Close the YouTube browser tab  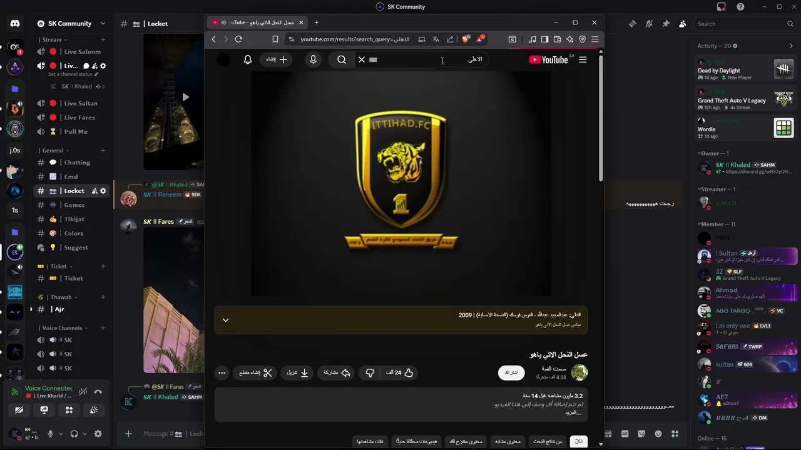click(x=301, y=22)
